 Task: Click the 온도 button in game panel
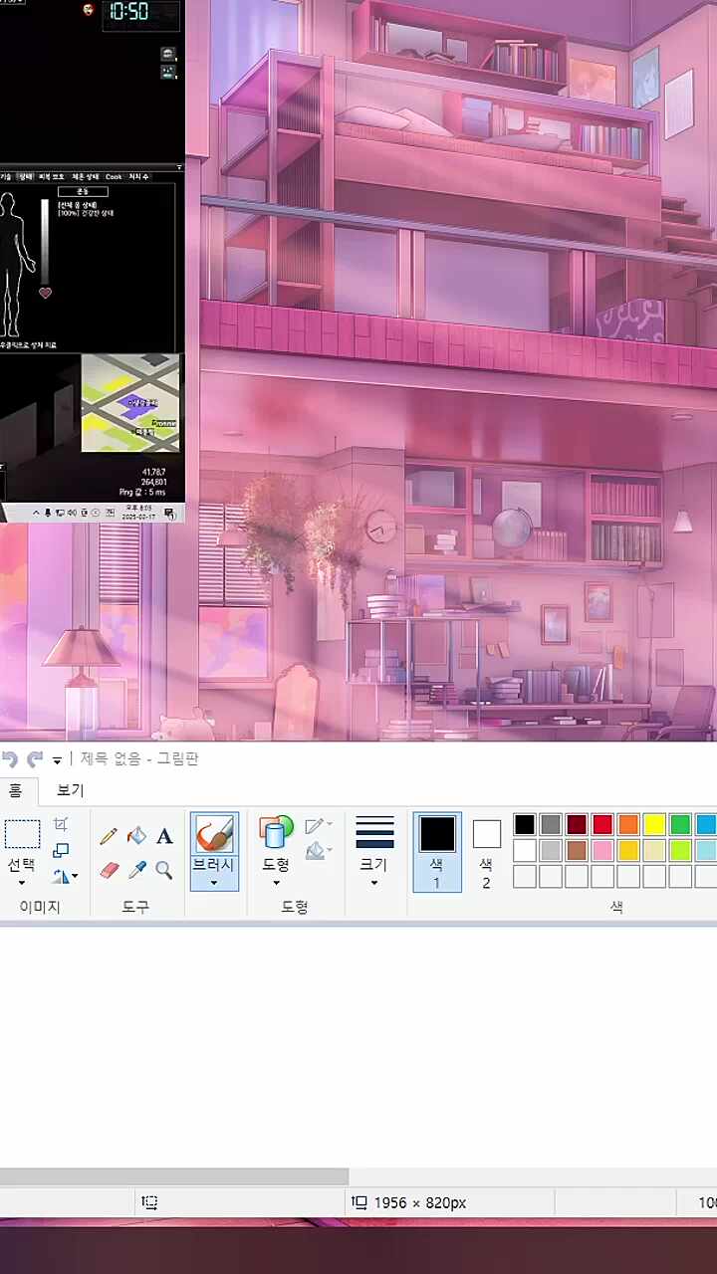pyautogui.click(x=83, y=191)
